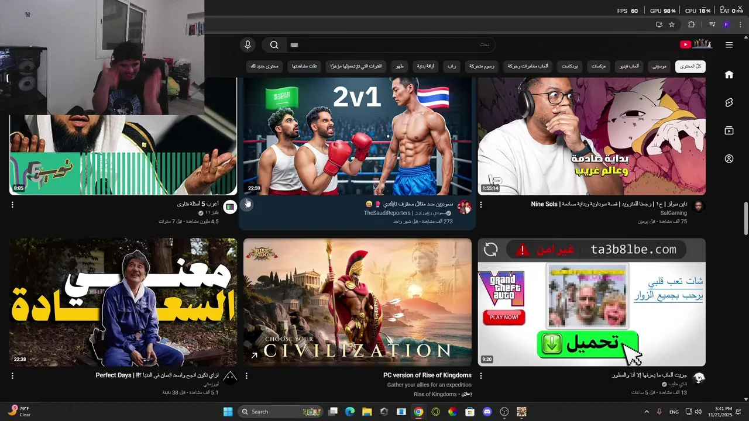Click the voice search microphone icon
Viewport: 749px width, 421px height.
pos(248,45)
